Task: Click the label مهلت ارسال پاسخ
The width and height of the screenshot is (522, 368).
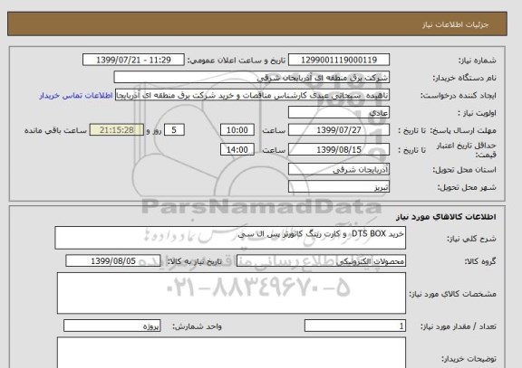Action: tap(463, 130)
